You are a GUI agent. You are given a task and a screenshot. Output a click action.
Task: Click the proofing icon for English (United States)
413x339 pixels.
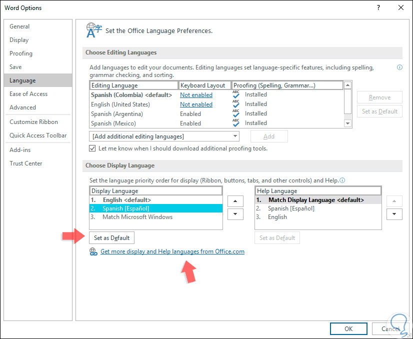click(x=235, y=104)
